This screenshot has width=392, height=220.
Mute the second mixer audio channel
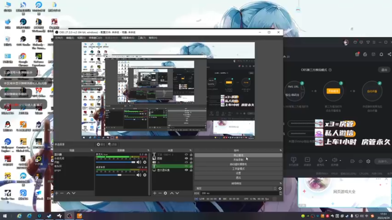point(139,175)
